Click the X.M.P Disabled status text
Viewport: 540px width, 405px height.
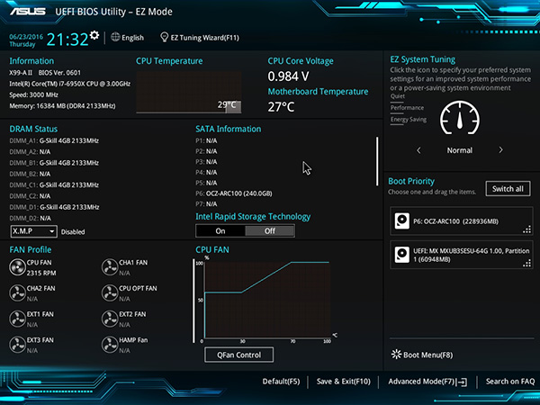(73, 232)
